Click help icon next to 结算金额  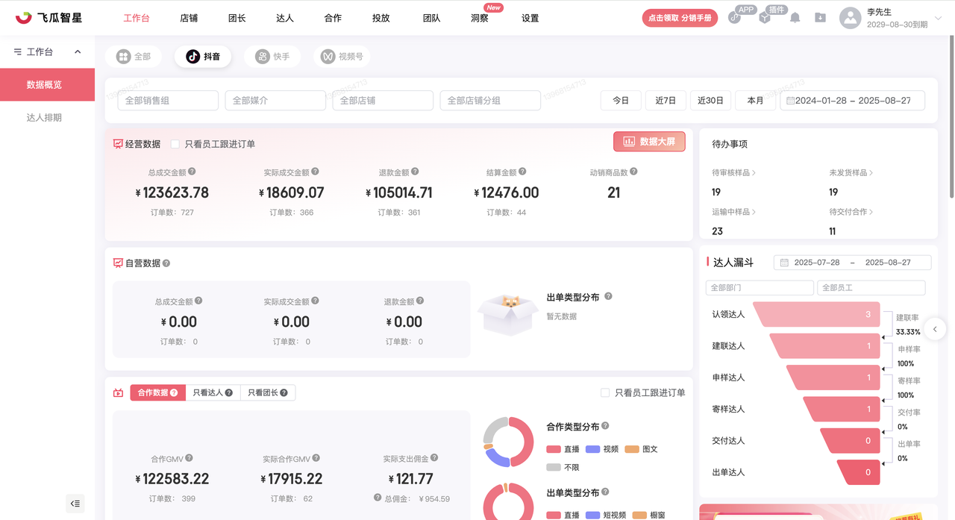click(522, 172)
